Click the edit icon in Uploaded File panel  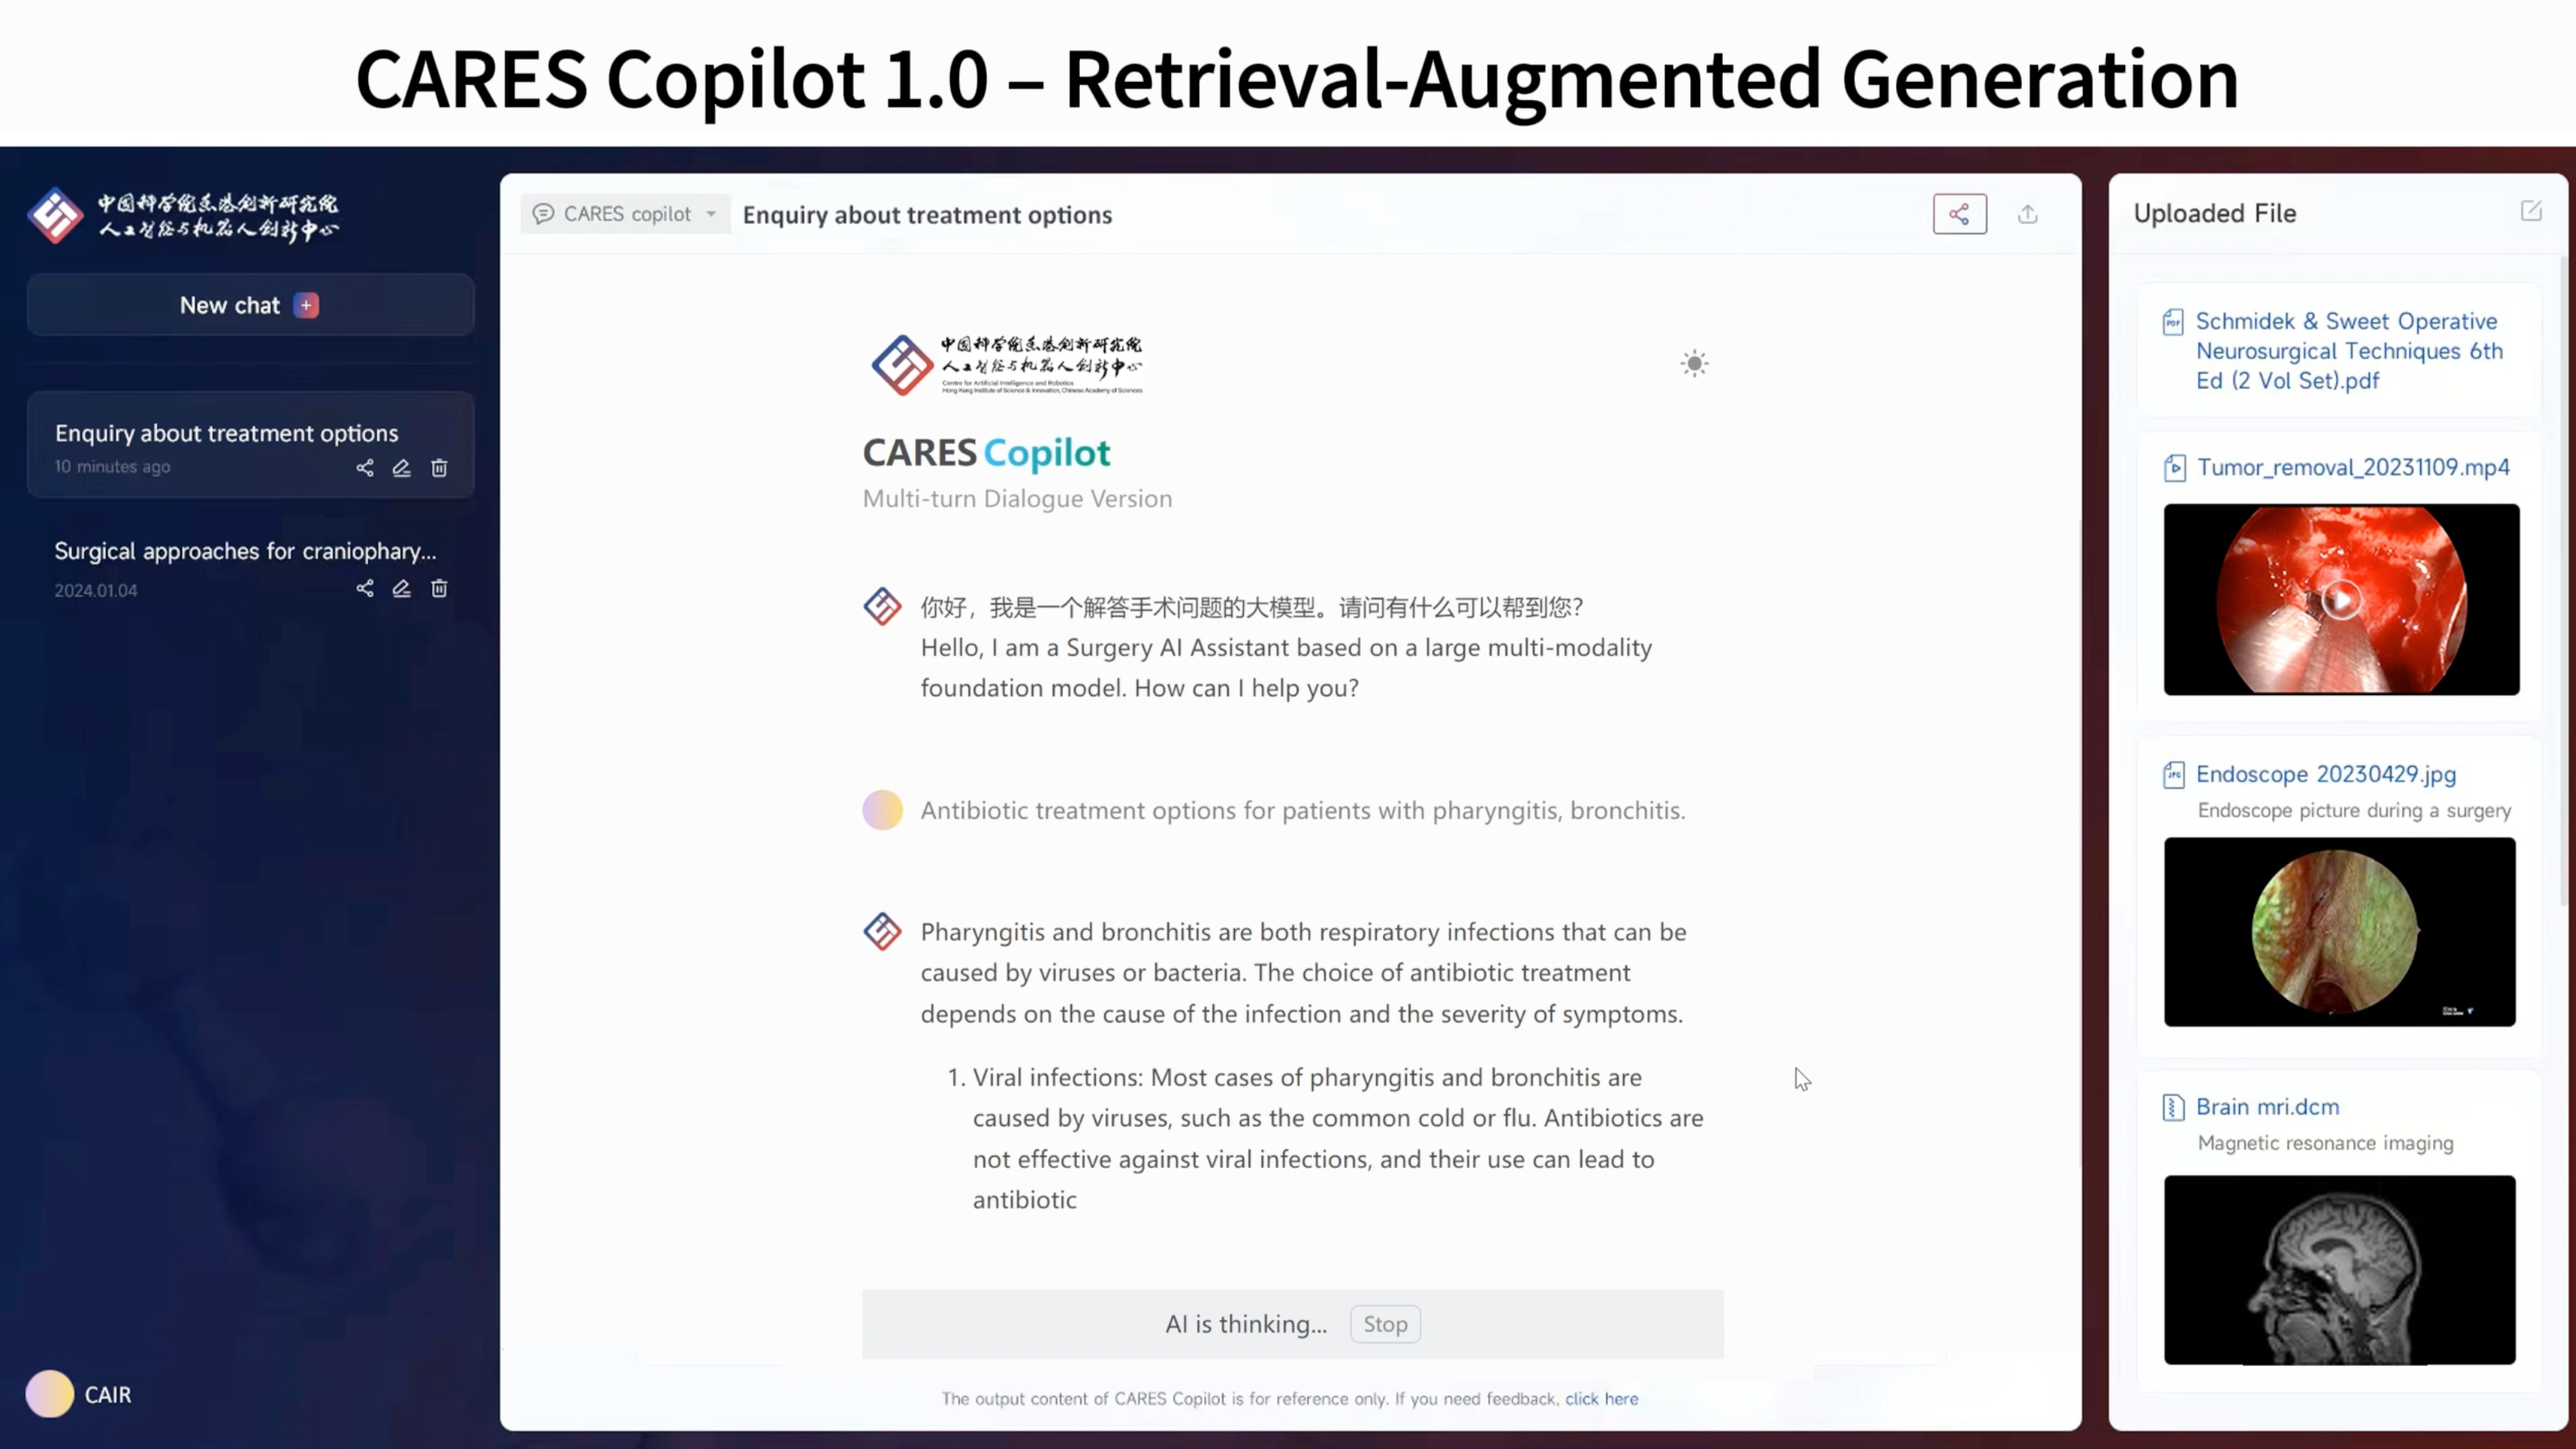[2530, 211]
